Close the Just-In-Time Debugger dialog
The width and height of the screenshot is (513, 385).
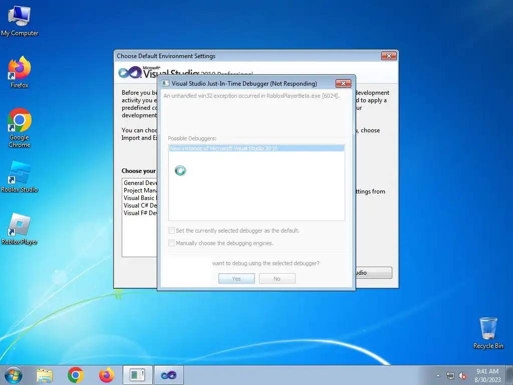[x=343, y=84]
